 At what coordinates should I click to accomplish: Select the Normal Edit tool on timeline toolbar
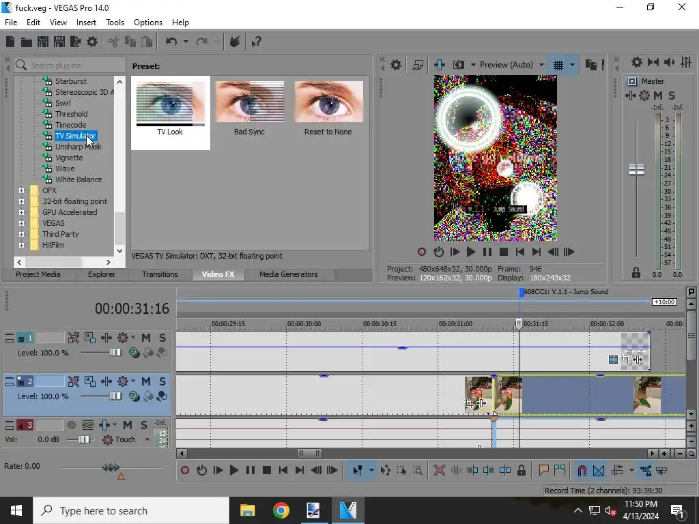click(358, 470)
